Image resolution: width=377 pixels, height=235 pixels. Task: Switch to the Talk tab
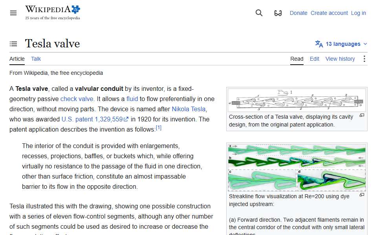click(x=36, y=59)
